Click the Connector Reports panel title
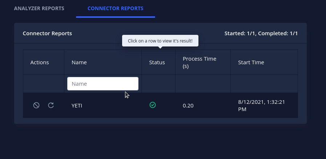 (47, 33)
